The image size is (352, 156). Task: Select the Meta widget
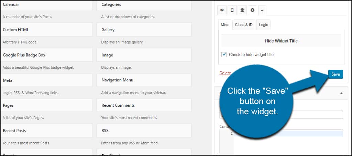pos(46,80)
